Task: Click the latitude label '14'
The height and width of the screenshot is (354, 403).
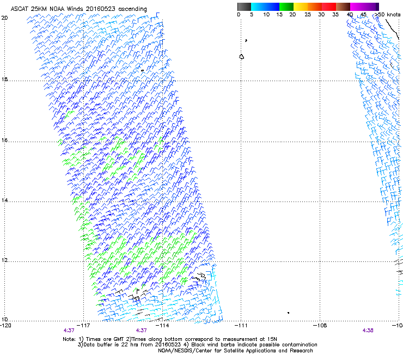Action: [4, 200]
